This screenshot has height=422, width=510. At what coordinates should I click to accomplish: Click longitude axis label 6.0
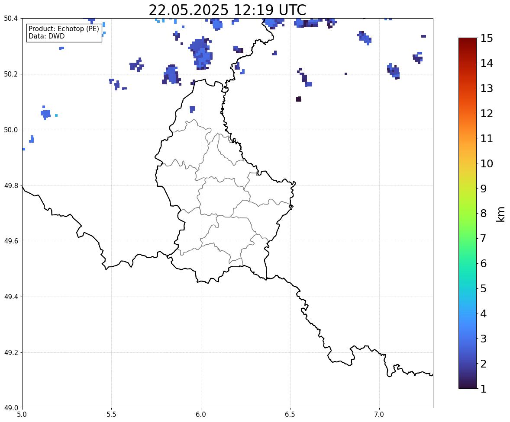tap(201, 415)
